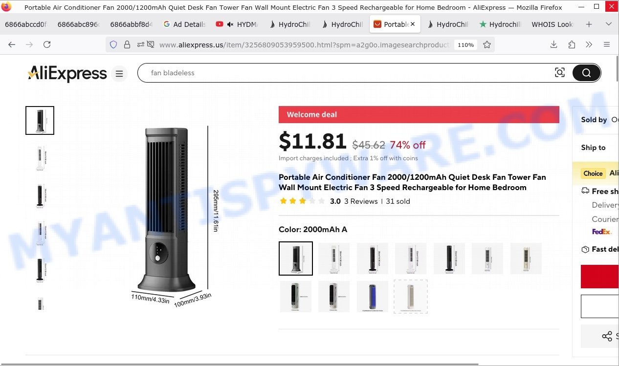Viewport: 619px width, 366px height.
Task: Switch to the WHOIS Lookup tab
Action: pos(552,24)
